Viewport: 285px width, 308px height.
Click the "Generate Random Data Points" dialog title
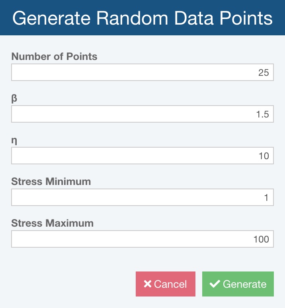pos(142,18)
